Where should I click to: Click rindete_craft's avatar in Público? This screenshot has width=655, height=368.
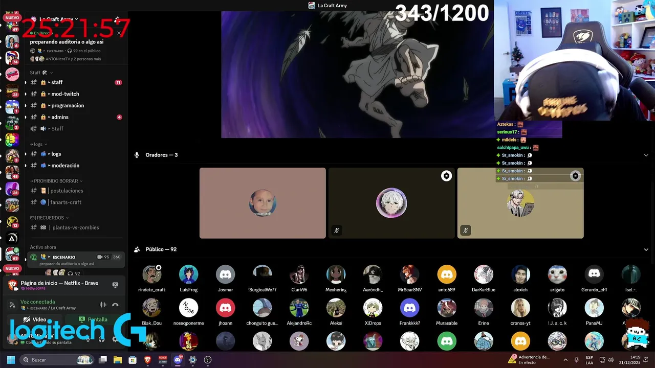151,274
